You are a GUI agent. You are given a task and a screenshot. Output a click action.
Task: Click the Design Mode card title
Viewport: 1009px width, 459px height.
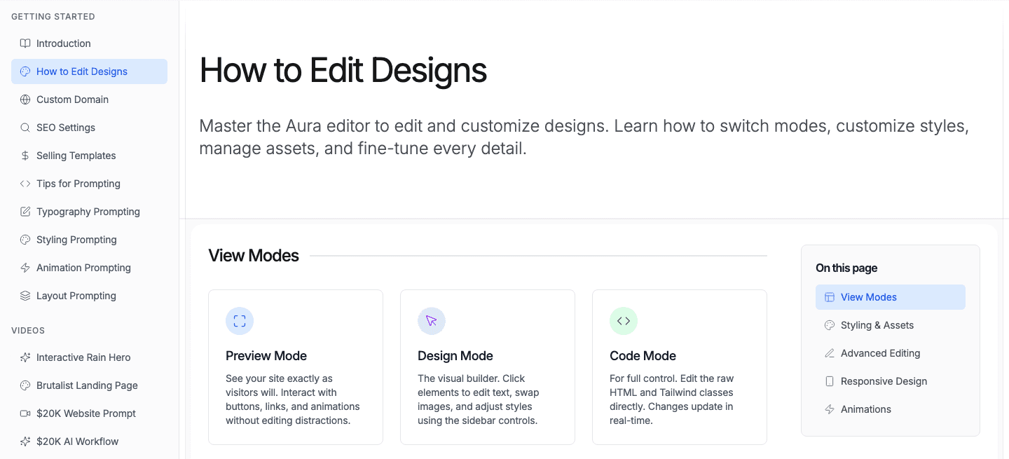coord(455,355)
